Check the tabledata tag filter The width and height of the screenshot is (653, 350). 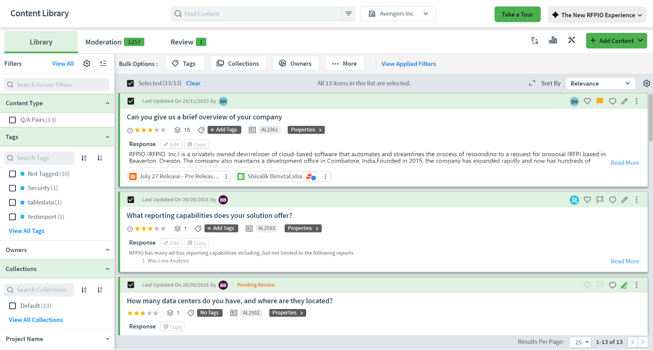[x=13, y=202]
